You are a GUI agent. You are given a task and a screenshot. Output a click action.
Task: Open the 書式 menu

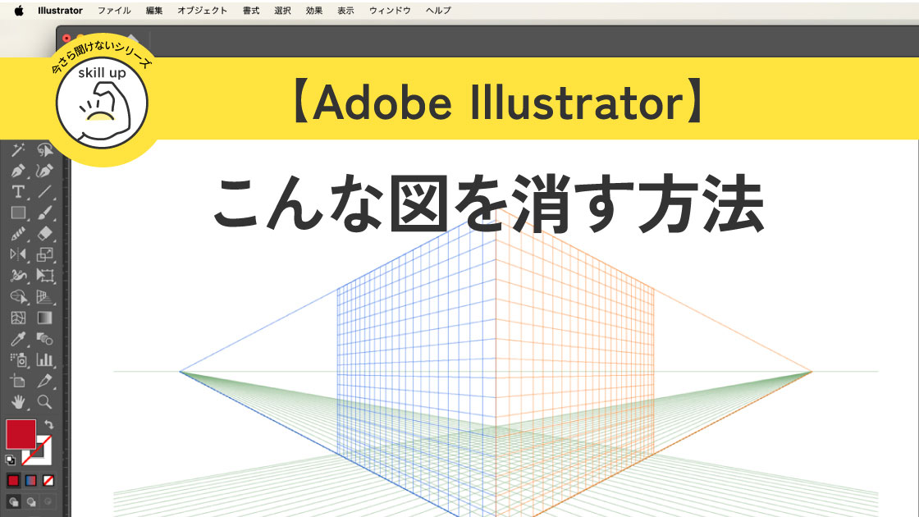pos(251,11)
